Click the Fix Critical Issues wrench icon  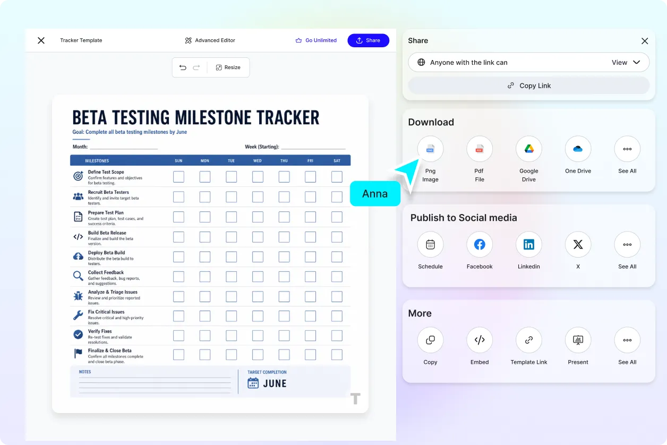click(x=78, y=315)
